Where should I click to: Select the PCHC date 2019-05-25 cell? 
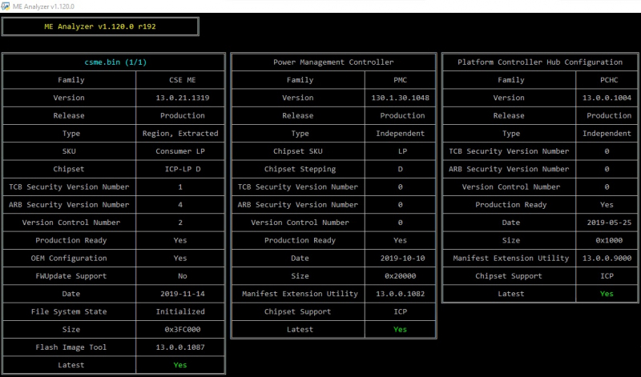click(609, 223)
